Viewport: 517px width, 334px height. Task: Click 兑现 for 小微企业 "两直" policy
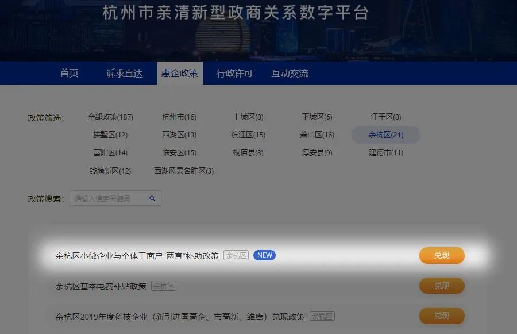point(442,256)
